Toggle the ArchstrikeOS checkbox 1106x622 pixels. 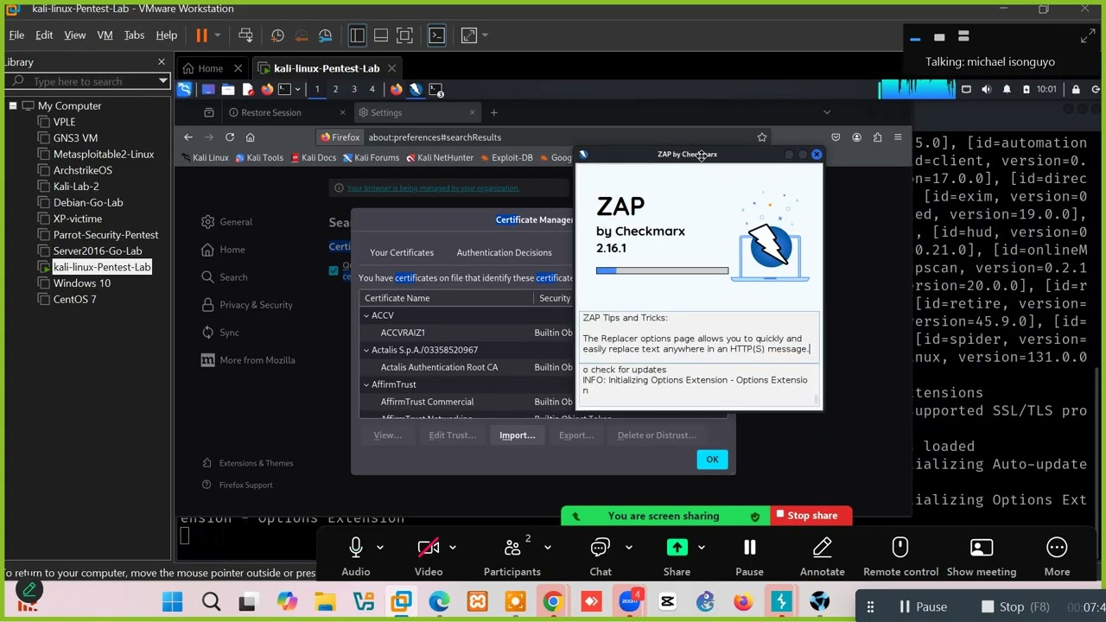point(44,170)
